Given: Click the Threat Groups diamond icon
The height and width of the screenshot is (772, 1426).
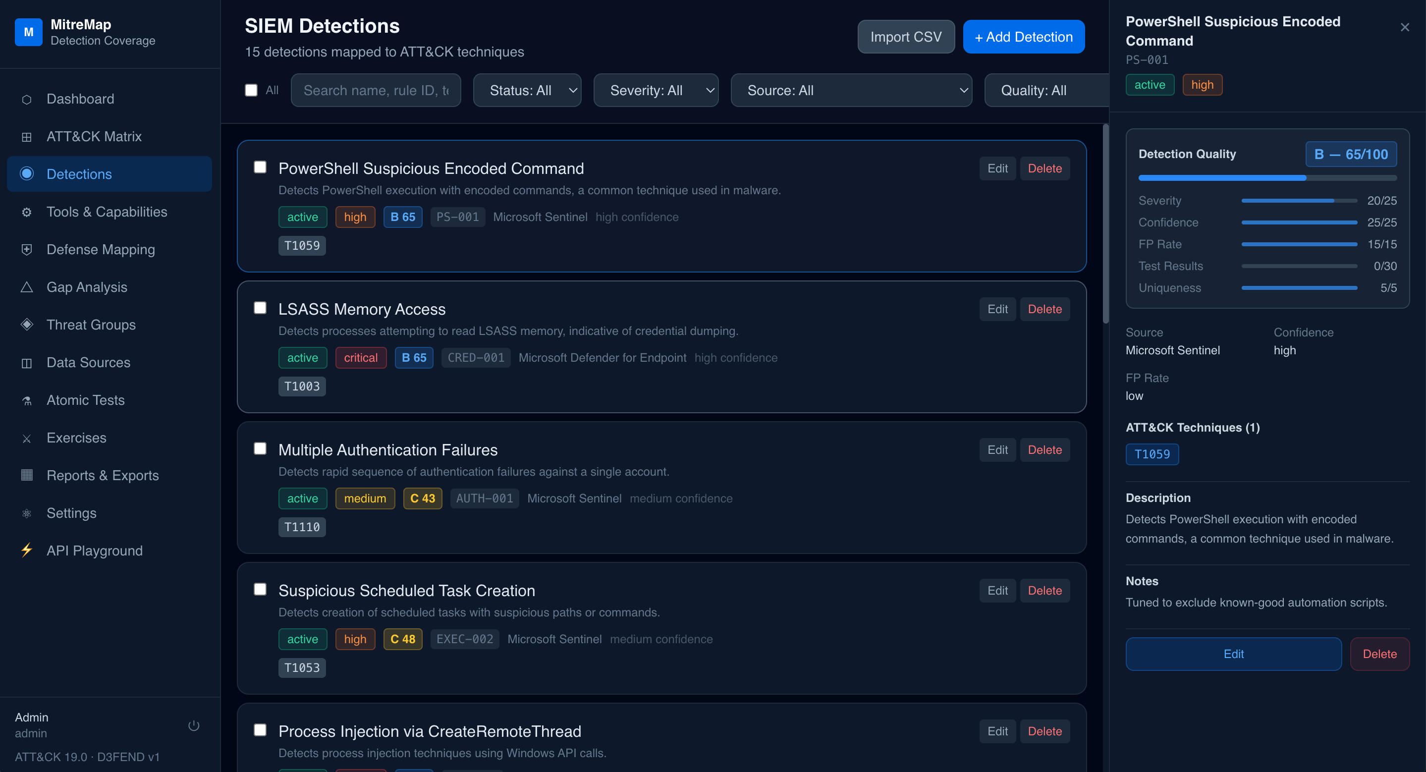Looking at the screenshot, I should pyautogui.click(x=27, y=325).
